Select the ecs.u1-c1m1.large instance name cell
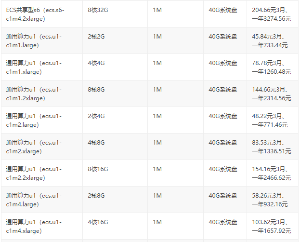 pyautogui.click(x=34, y=40)
